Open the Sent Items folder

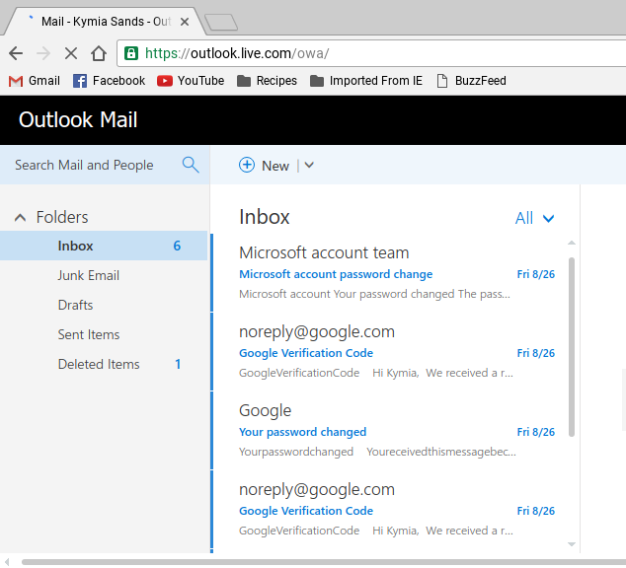[89, 334]
